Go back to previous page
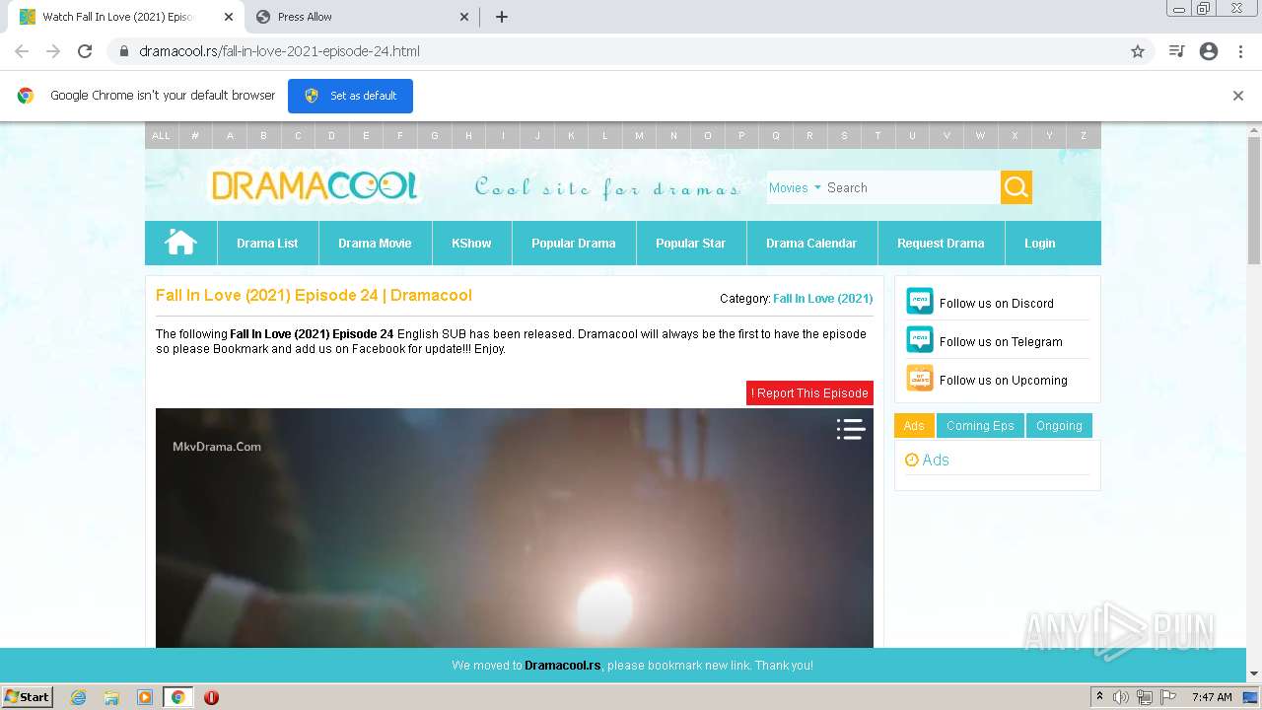This screenshot has width=1262, height=710. click(22, 51)
